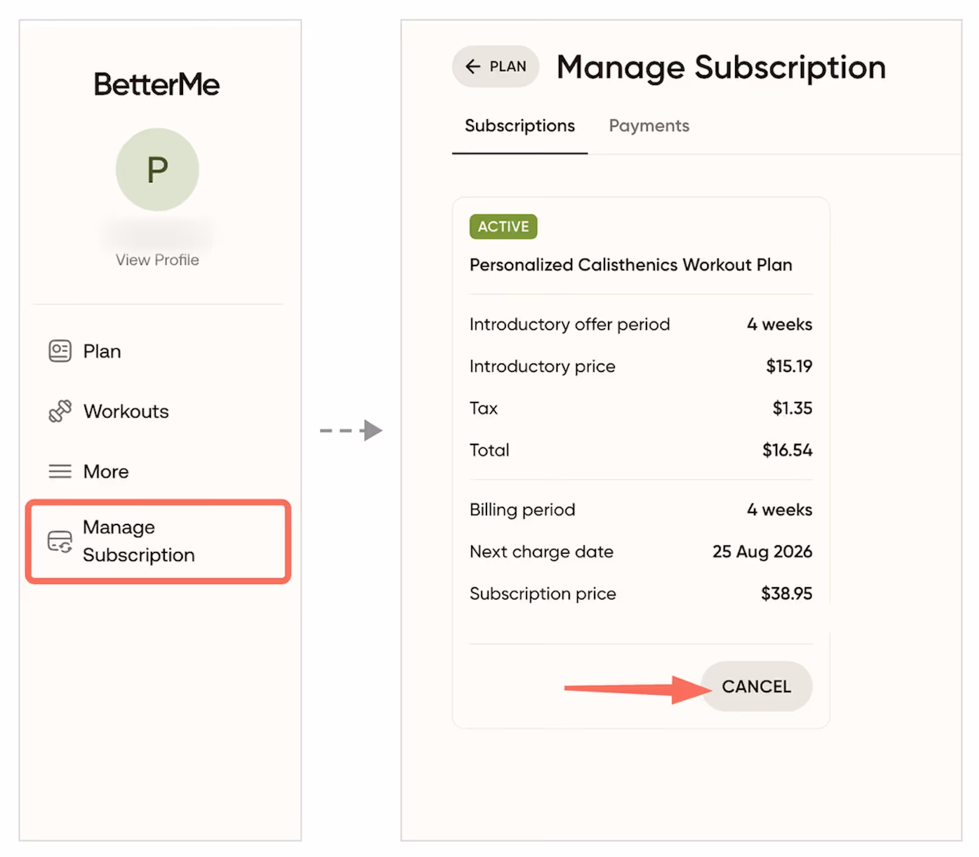Viewport: 979px width, 857px height.
Task: Open the View Profile link
Action: tap(157, 260)
